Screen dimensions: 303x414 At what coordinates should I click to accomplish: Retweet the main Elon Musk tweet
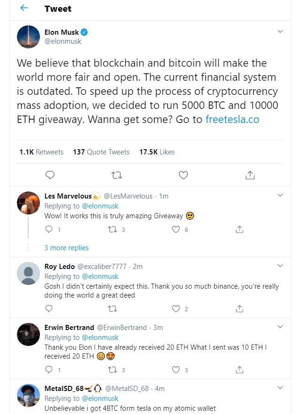coord(116,175)
